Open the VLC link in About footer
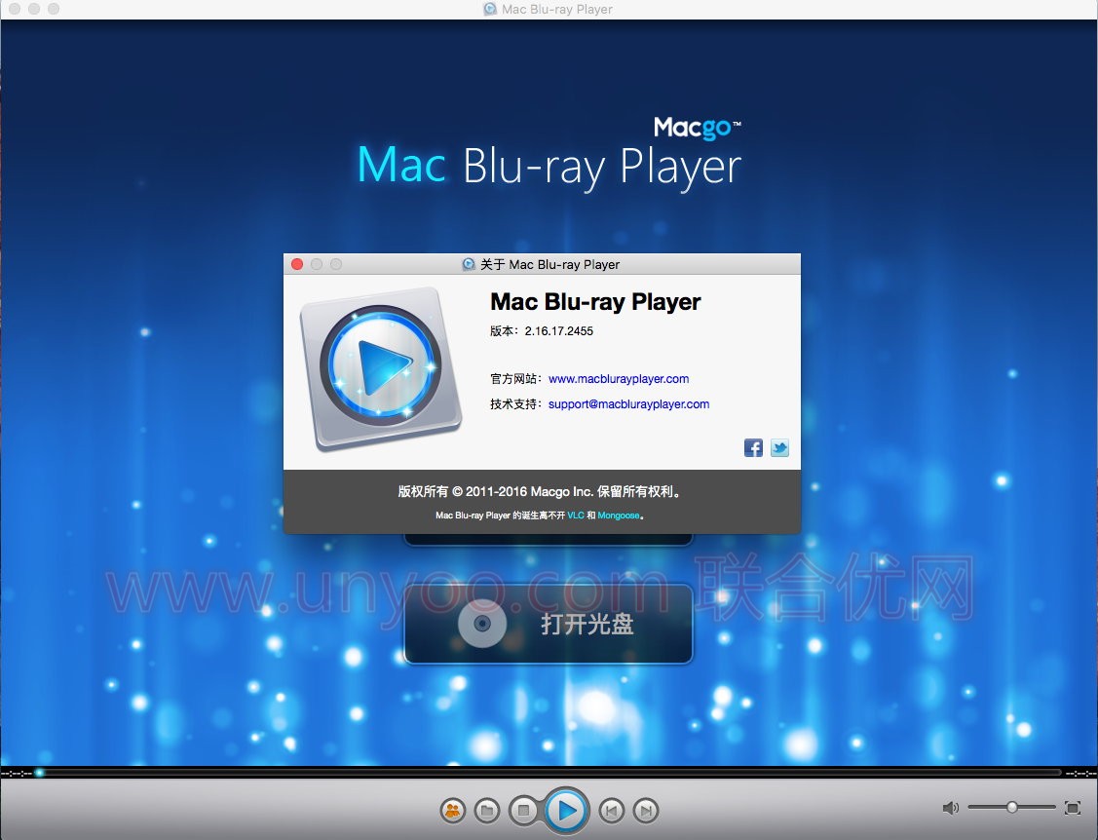1098x840 pixels. pyautogui.click(x=576, y=515)
